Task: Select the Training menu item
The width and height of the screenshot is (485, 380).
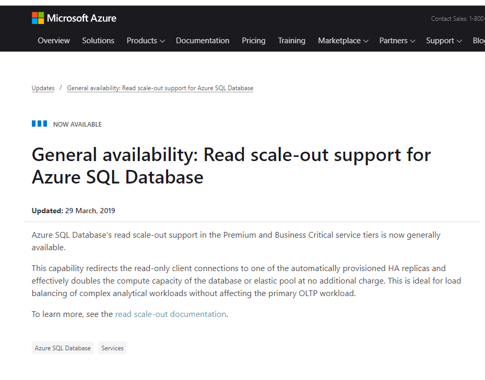Action: [x=292, y=41]
